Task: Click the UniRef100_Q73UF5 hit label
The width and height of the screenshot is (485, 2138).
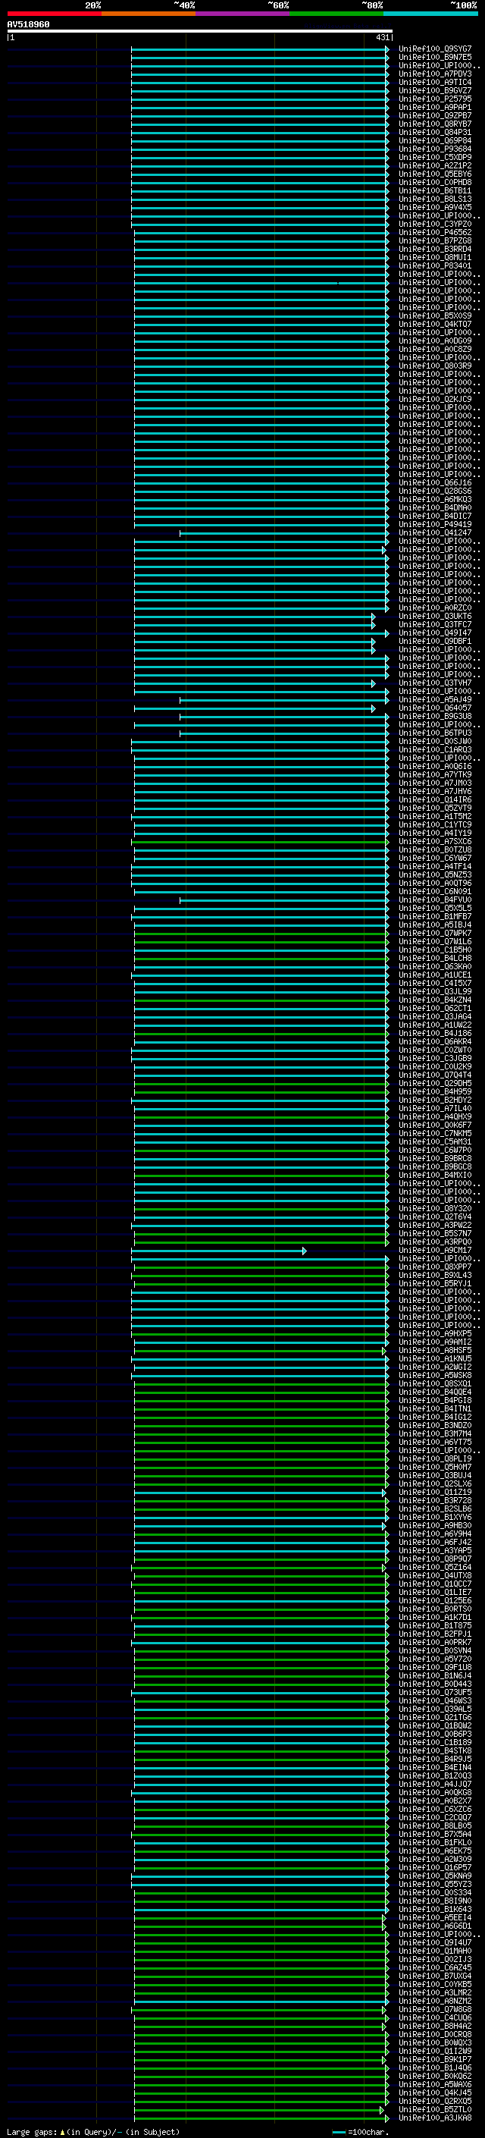Action: [435, 1693]
